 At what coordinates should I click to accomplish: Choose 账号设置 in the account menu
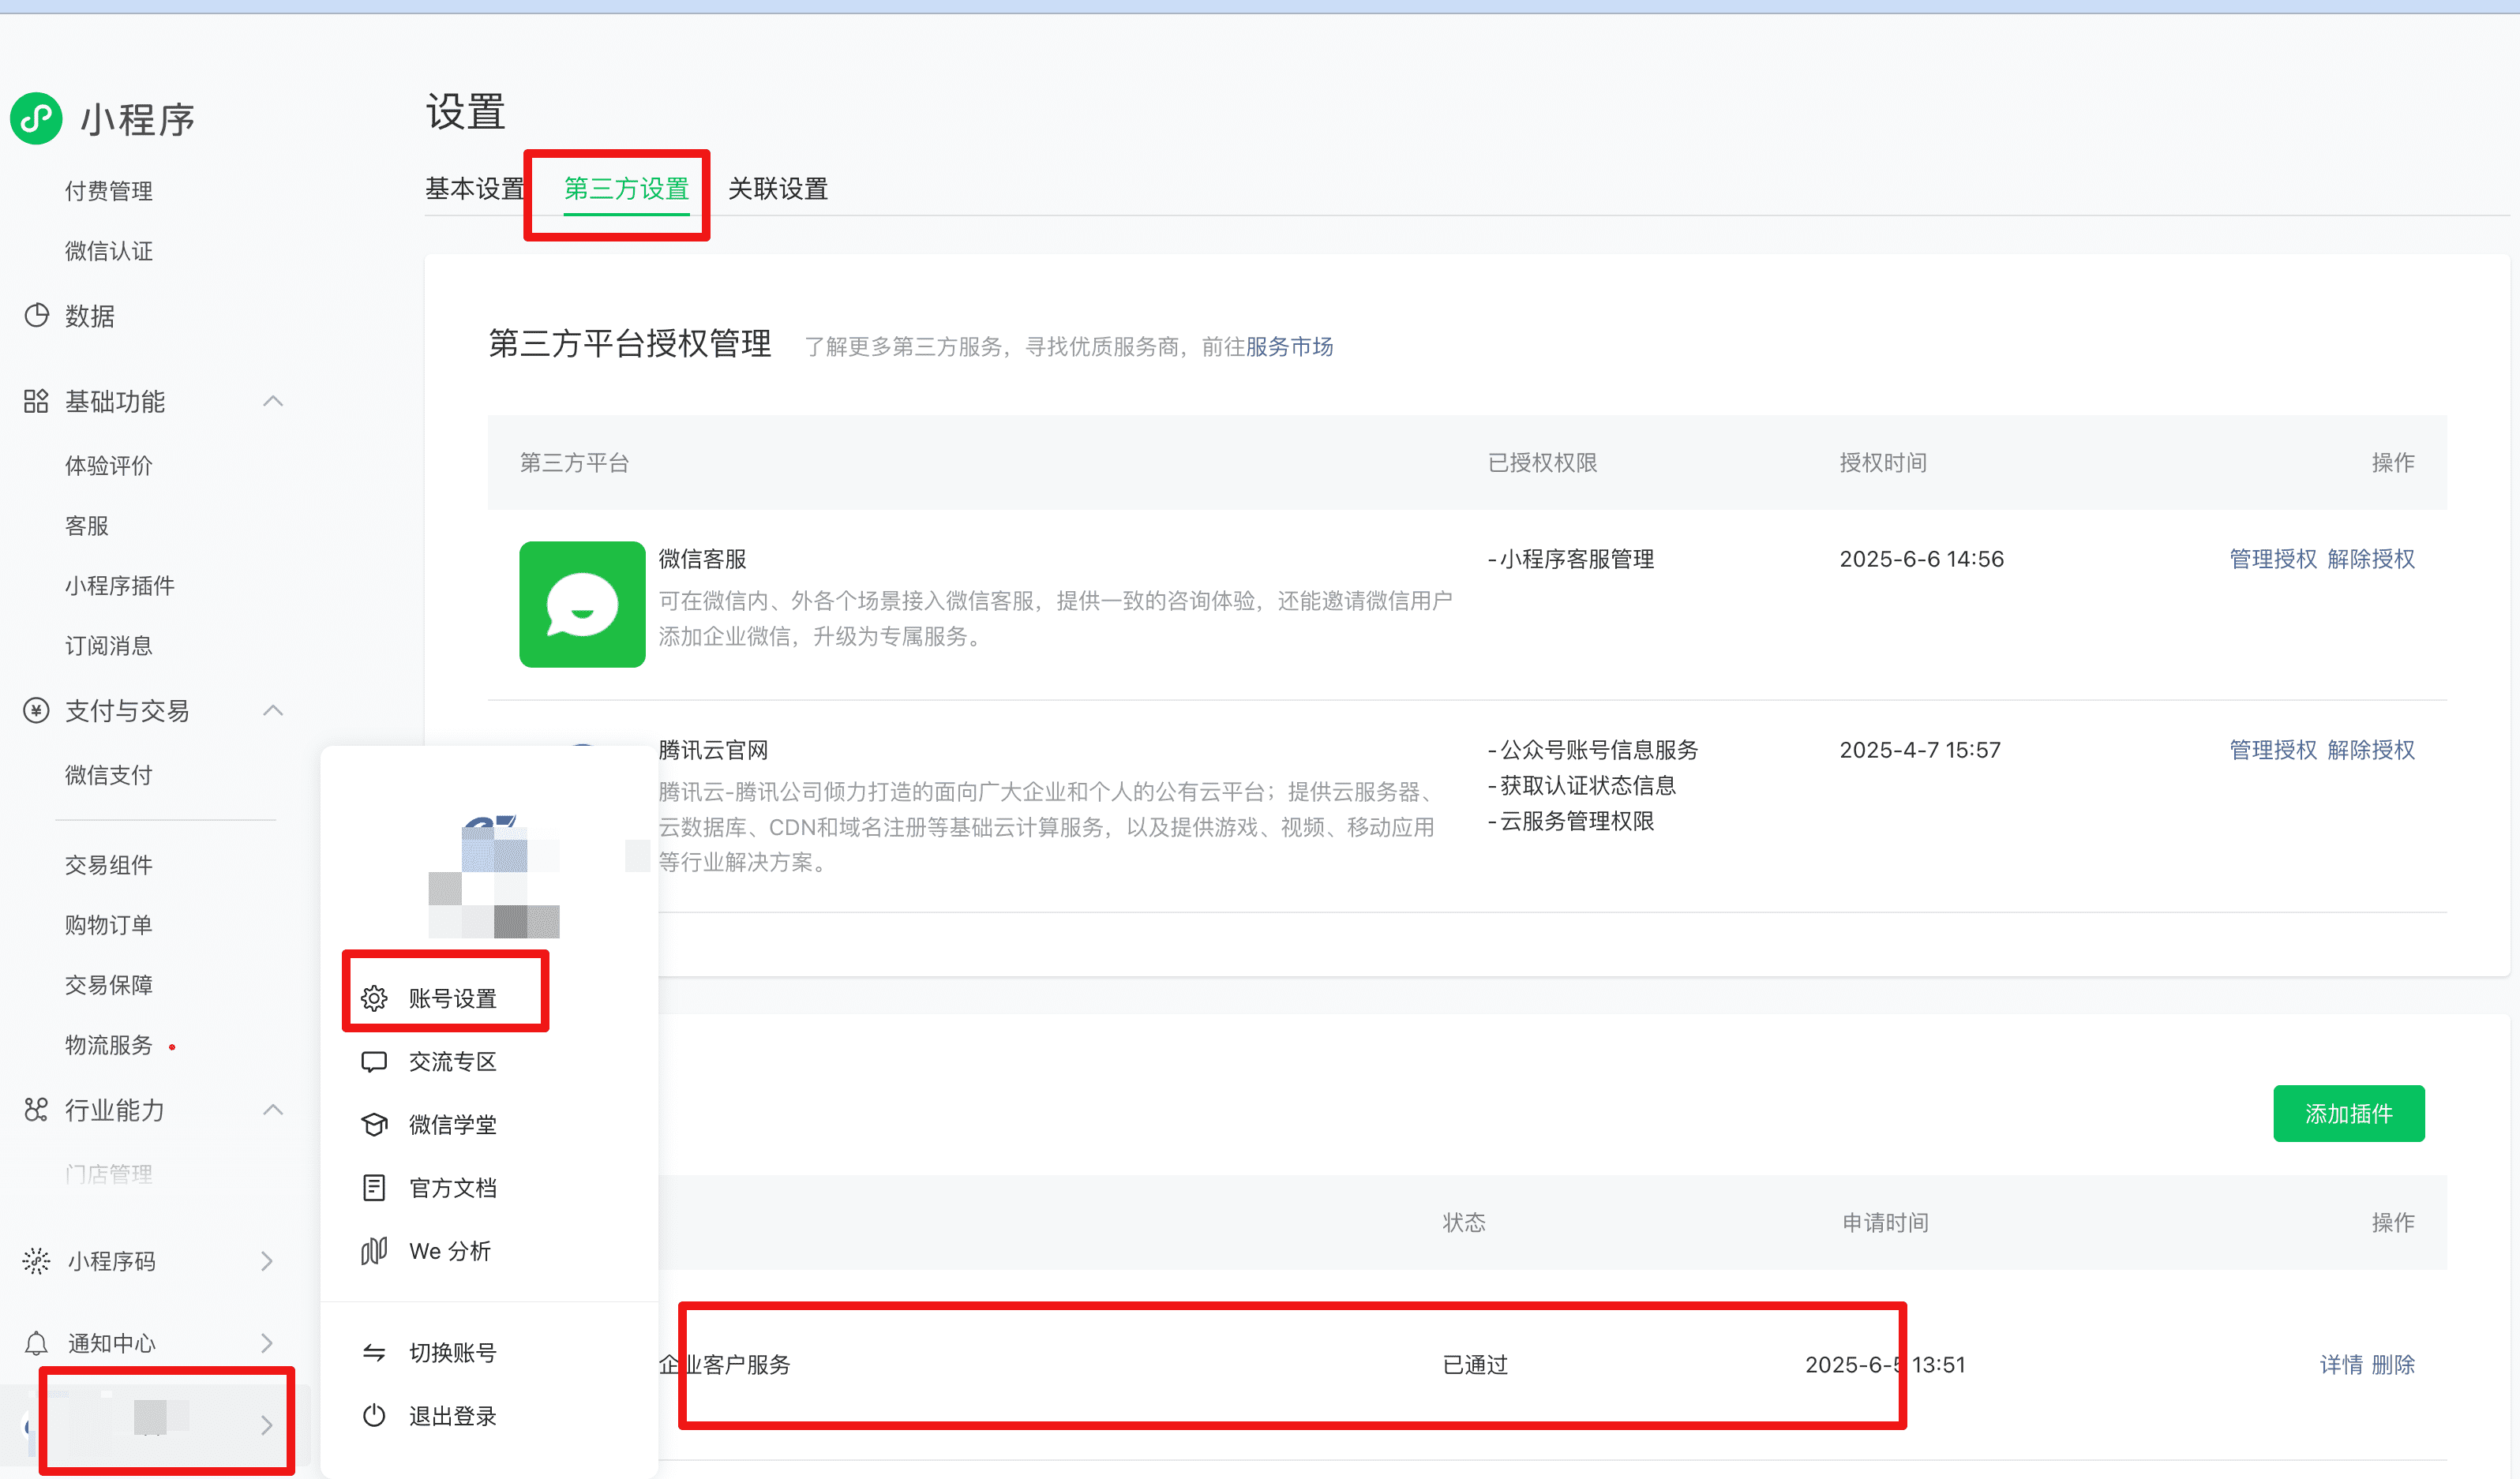click(453, 998)
